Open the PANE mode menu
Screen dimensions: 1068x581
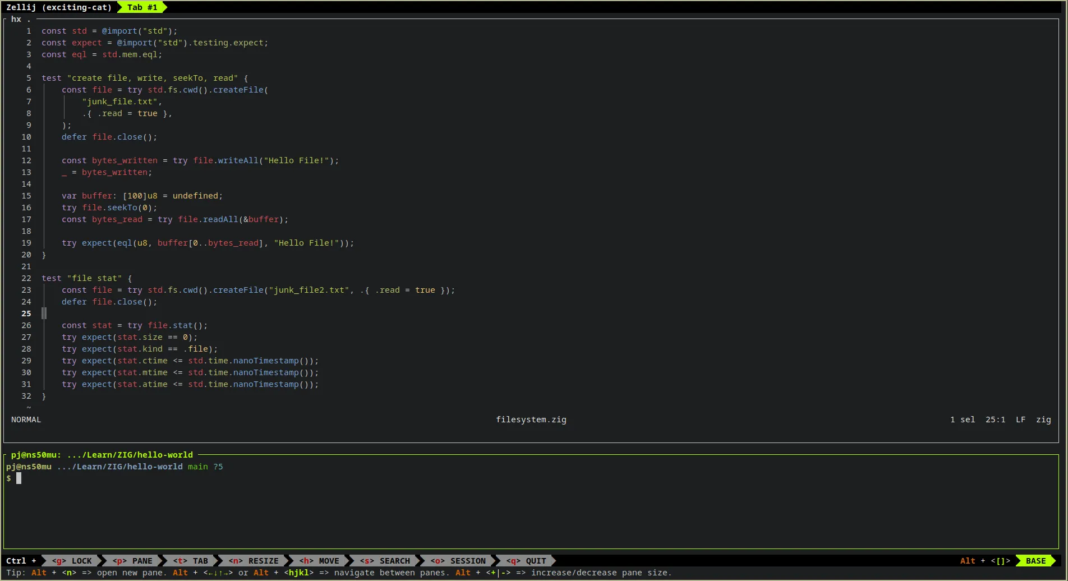tap(132, 561)
